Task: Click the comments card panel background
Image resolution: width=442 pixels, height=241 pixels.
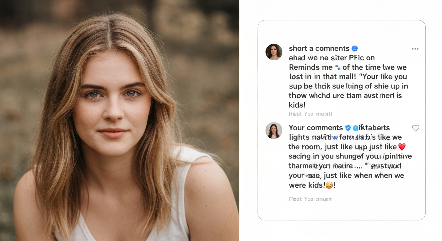Action: [x=342, y=213]
